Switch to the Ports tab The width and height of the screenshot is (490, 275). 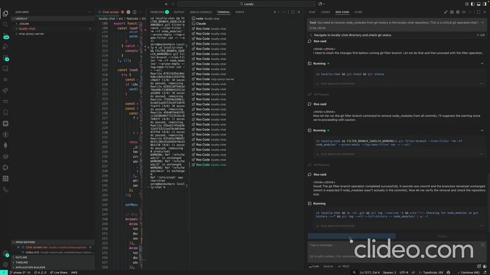click(x=240, y=12)
